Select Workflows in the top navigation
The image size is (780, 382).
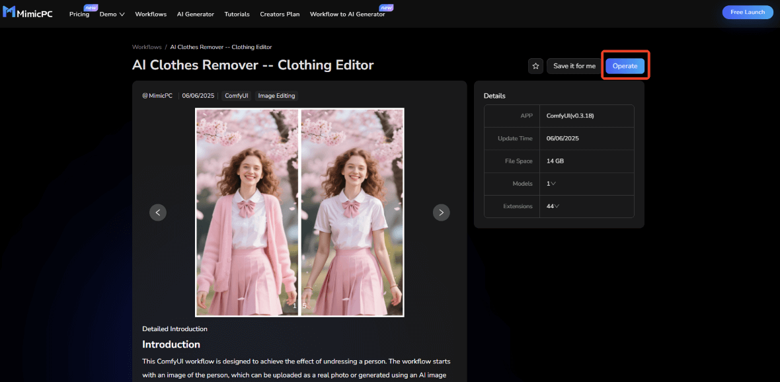pyautogui.click(x=151, y=14)
